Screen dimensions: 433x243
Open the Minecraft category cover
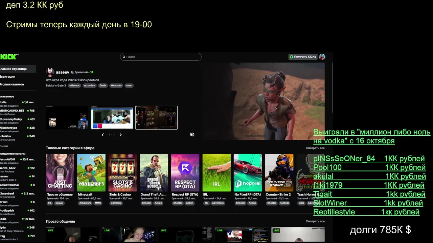91,172
